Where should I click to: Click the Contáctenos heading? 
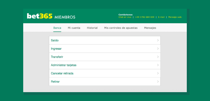tap(125, 15)
